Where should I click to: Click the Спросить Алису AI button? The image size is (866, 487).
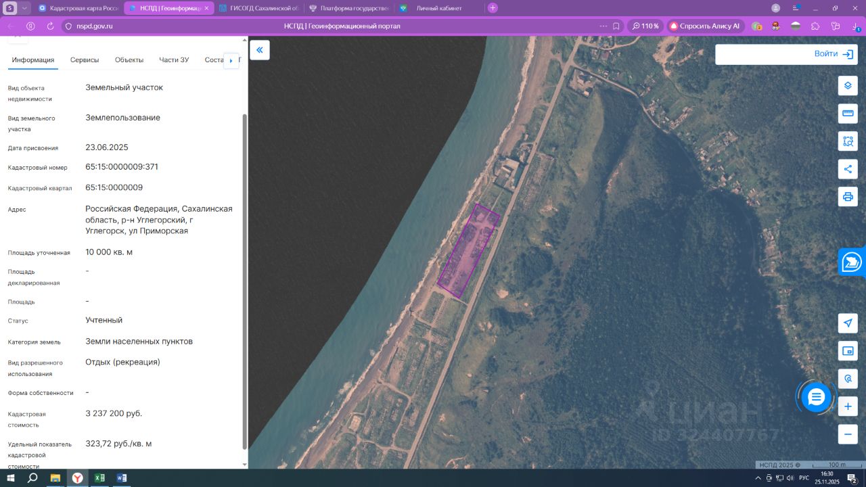pyautogui.click(x=704, y=26)
